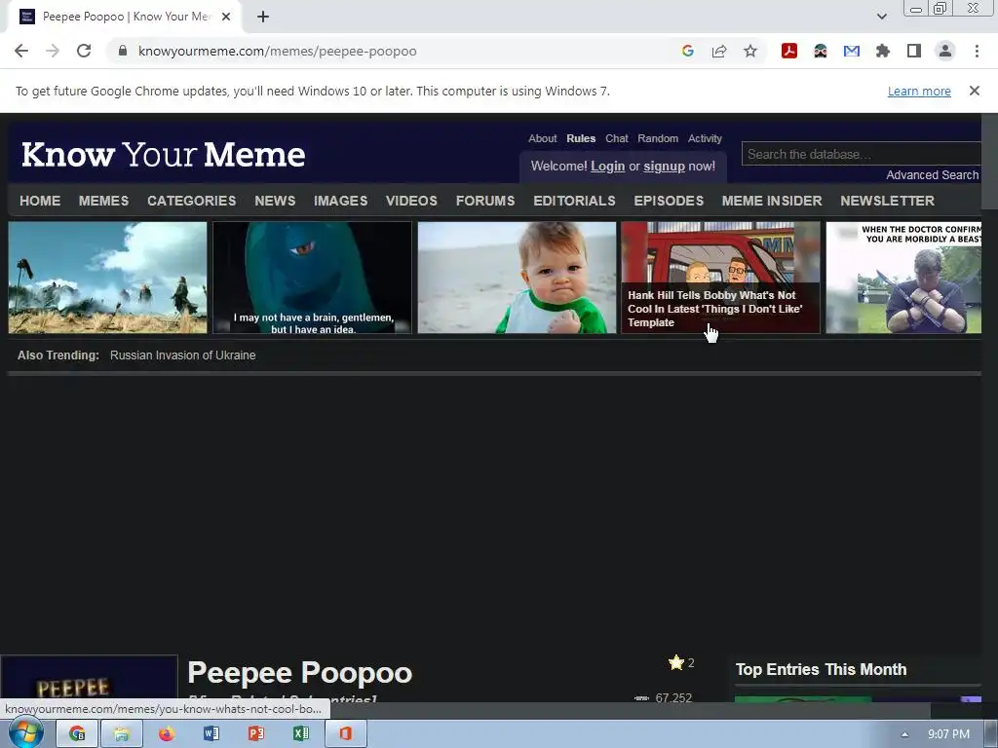
Task: Dismiss the Chrome update notification bar
Action: pos(974,91)
